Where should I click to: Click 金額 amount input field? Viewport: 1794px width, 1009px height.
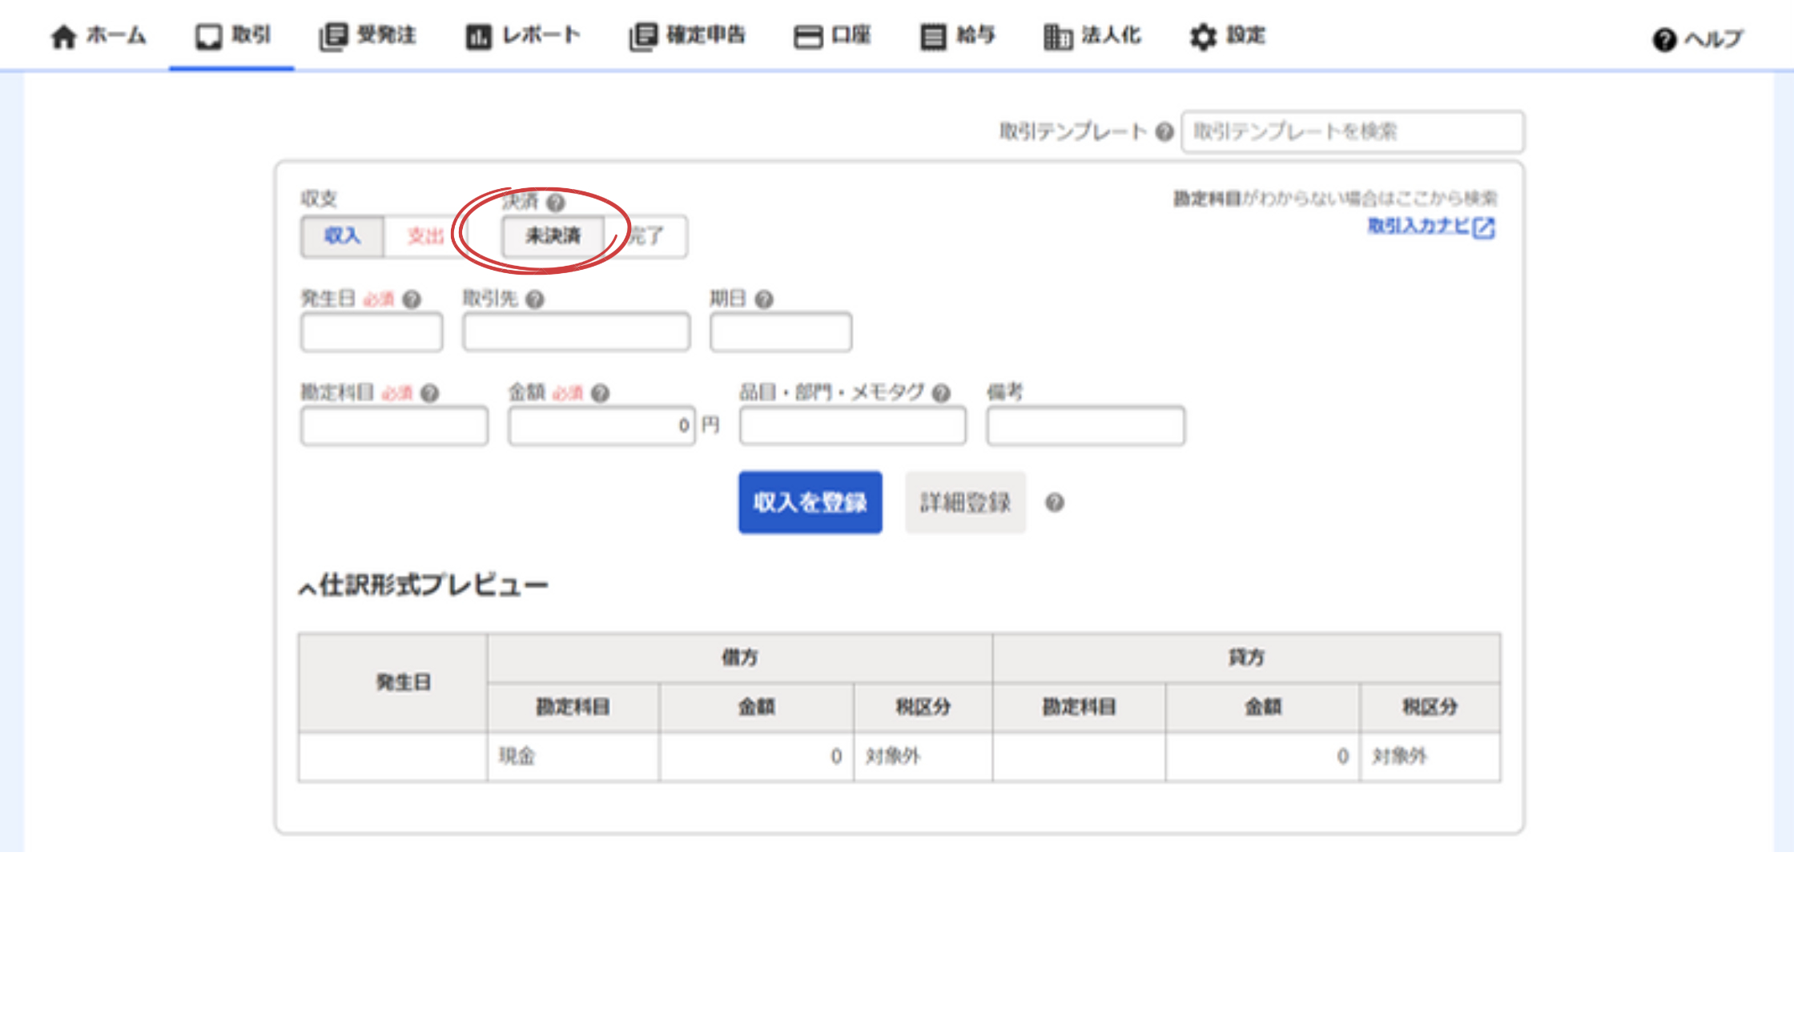point(601,426)
